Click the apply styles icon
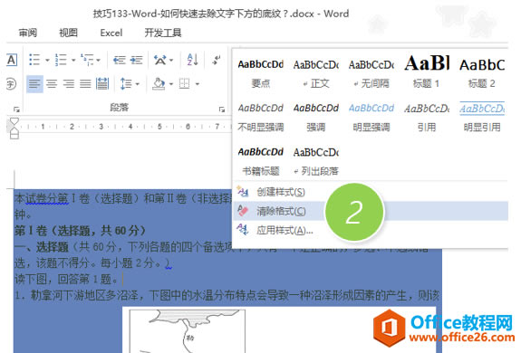The width and height of the screenshot is (521, 353). point(243,230)
